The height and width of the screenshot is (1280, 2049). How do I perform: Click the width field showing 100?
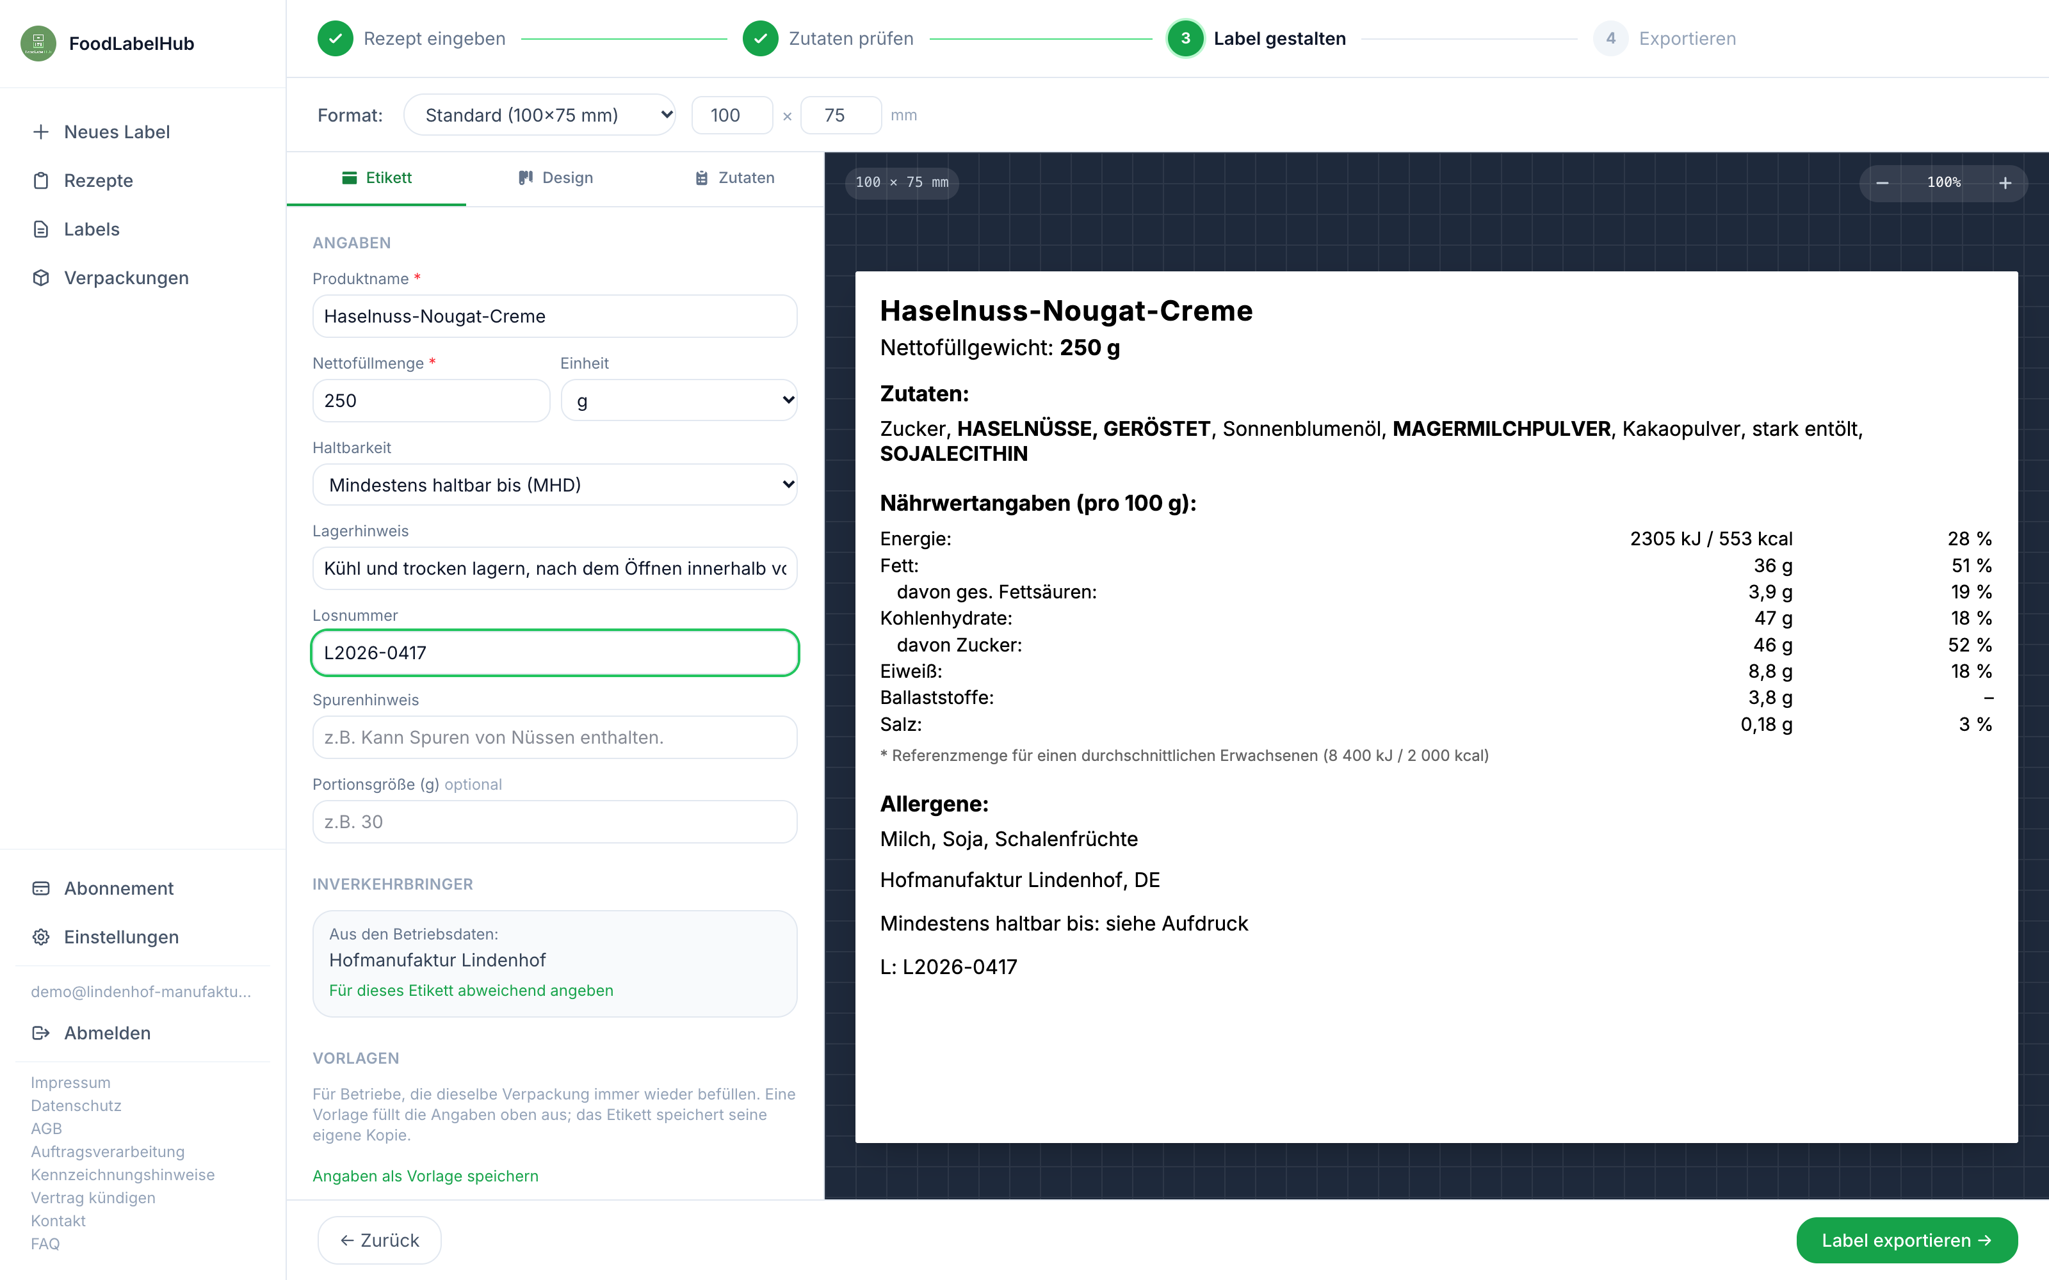click(x=731, y=115)
